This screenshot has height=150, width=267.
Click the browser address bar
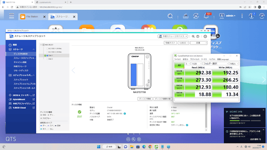[126, 7]
